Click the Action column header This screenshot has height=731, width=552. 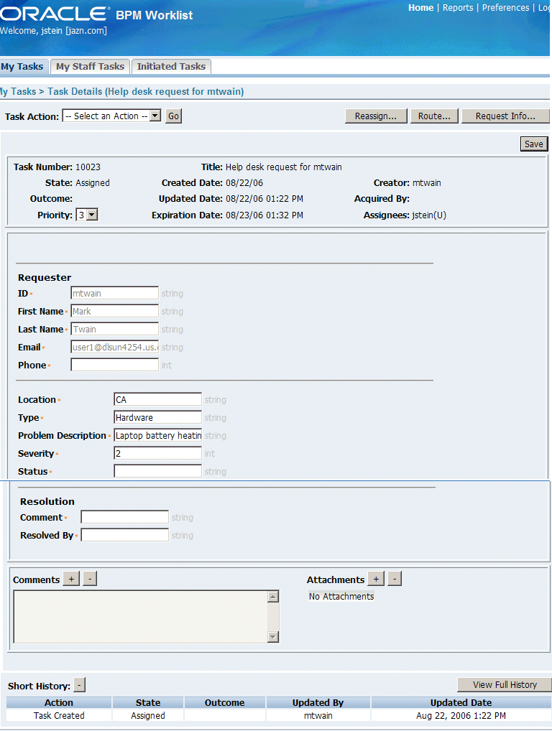(x=59, y=702)
